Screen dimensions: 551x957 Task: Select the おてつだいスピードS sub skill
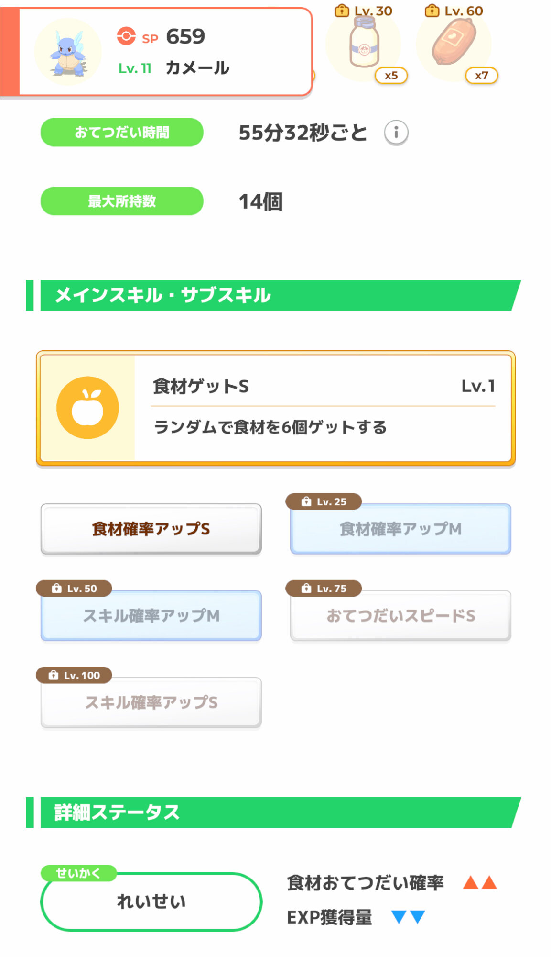click(400, 616)
